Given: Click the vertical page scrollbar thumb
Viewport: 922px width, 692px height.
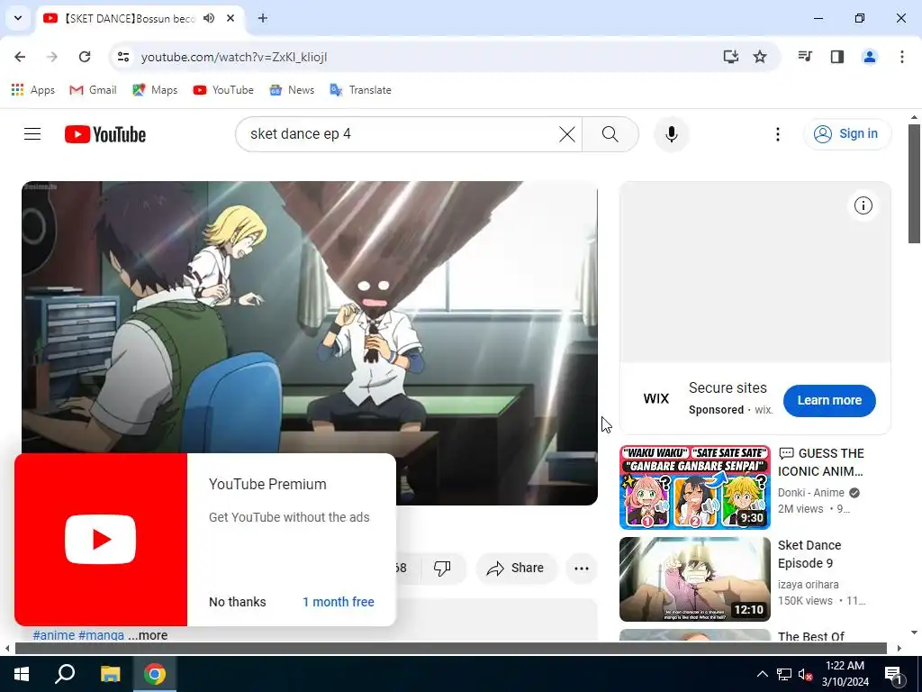Looking at the screenshot, I should click(914, 184).
